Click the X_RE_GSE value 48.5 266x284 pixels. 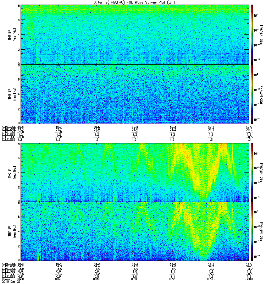(x=21, y=264)
